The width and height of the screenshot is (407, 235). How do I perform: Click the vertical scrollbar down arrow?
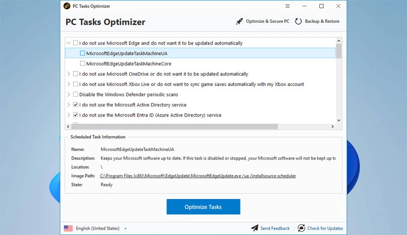pyautogui.click(x=338, y=120)
